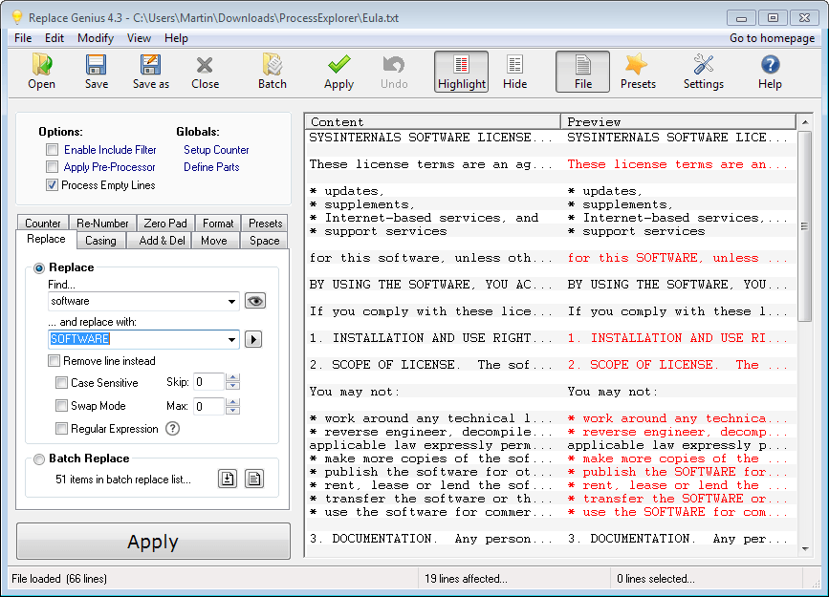The width and height of the screenshot is (829, 597).
Task: Increase the Max value with up arrow
Action: [232, 402]
